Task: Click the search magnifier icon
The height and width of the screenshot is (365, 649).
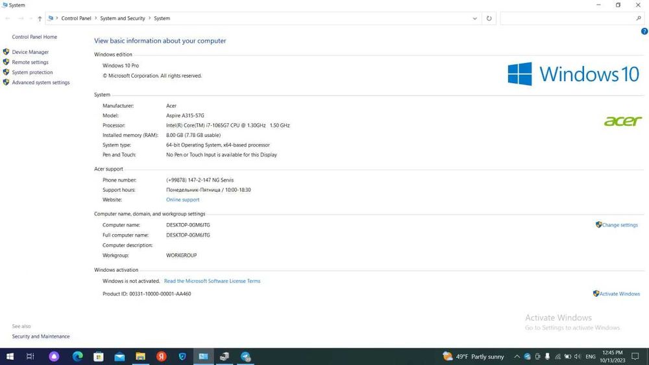Action: point(638,19)
